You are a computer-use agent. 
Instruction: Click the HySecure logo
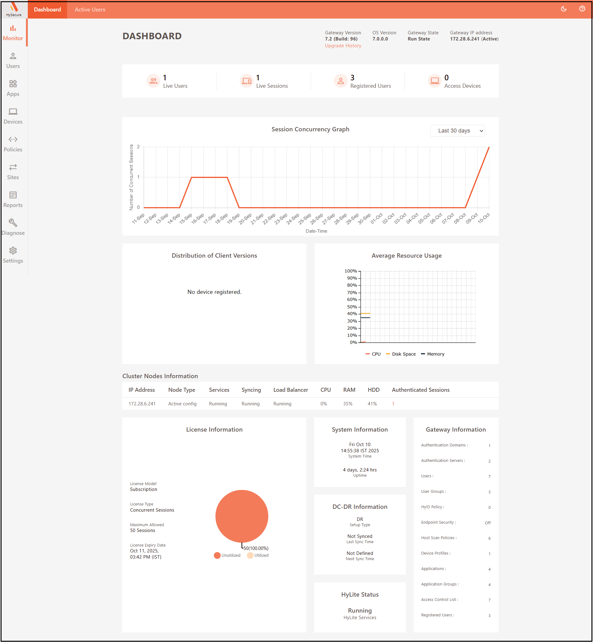pyautogui.click(x=14, y=9)
